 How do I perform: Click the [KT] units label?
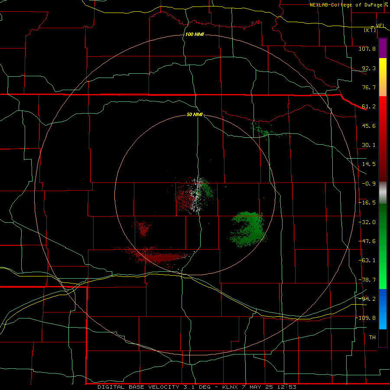pos(370,30)
